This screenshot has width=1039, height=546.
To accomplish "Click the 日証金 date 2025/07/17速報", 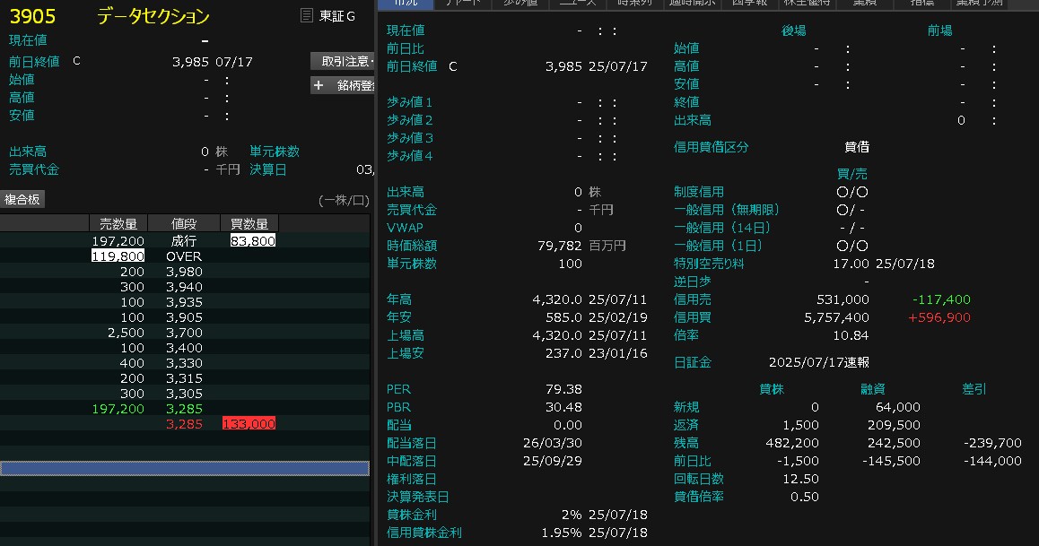I will (x=819, y=362).
